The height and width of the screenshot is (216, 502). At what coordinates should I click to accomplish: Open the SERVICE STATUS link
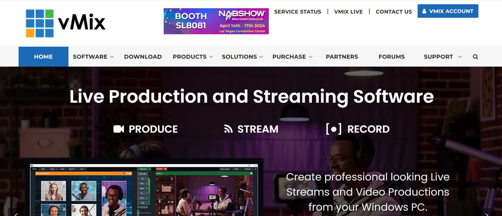pyautogui.click(x=298, y=12)
